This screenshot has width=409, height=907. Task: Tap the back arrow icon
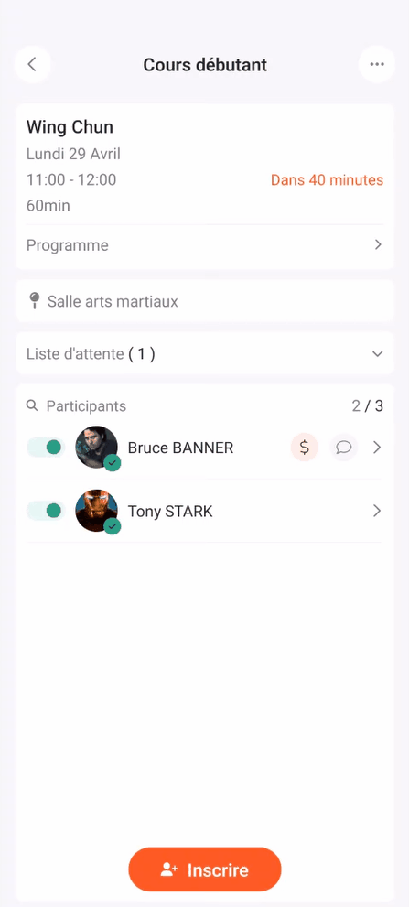click(x=32, y=64)
